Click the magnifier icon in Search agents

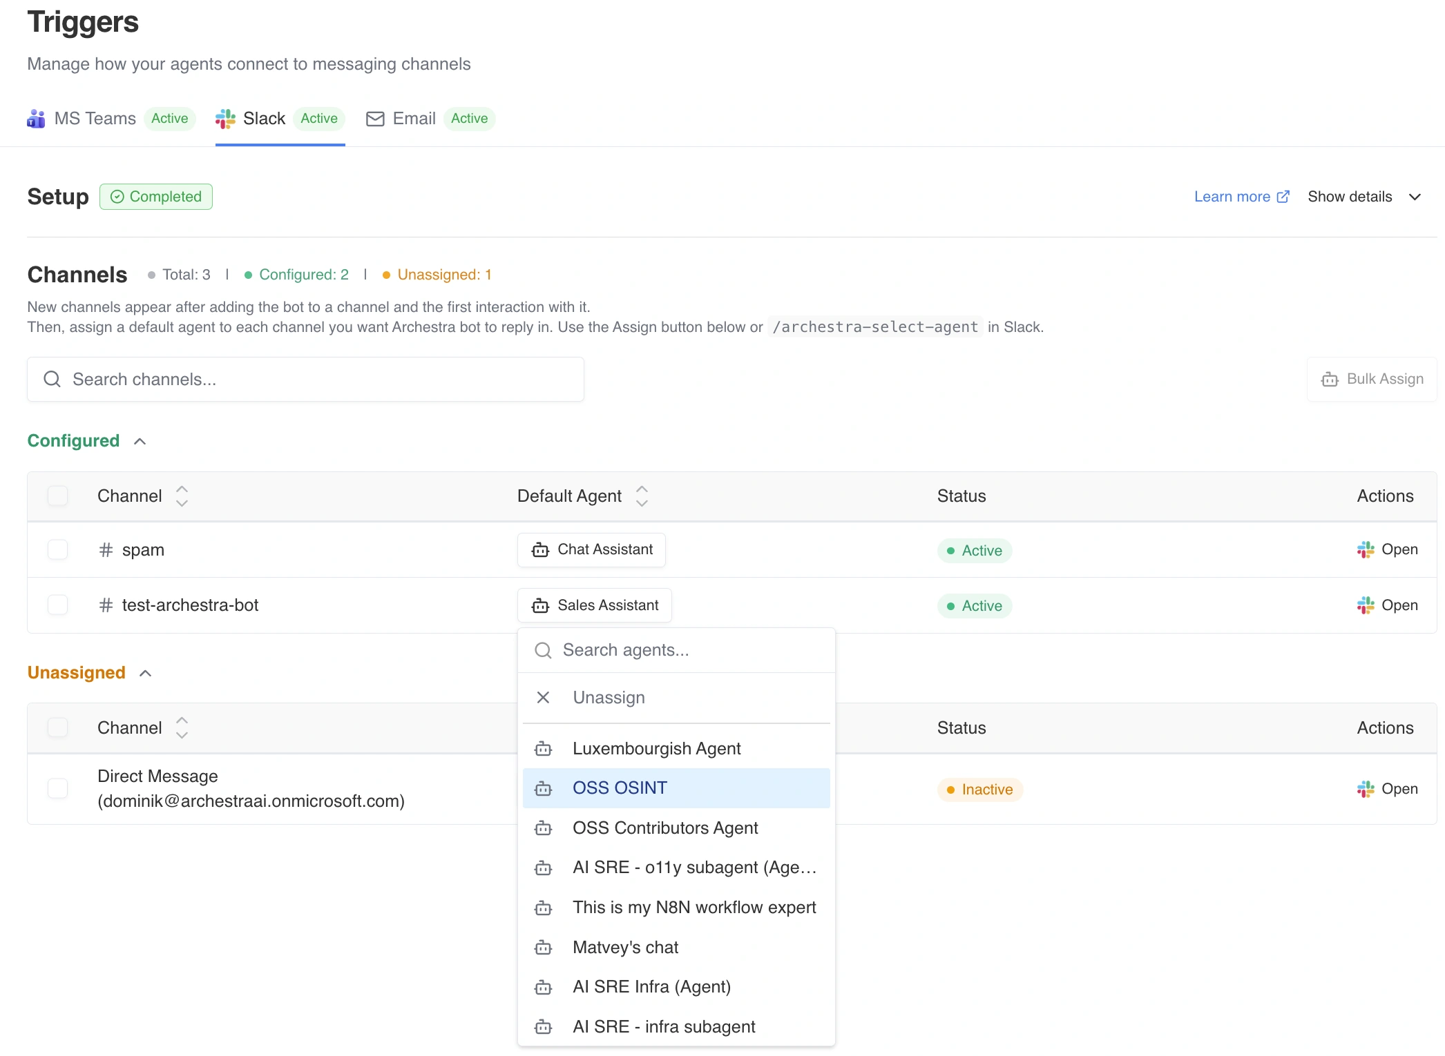coord(544,650)
